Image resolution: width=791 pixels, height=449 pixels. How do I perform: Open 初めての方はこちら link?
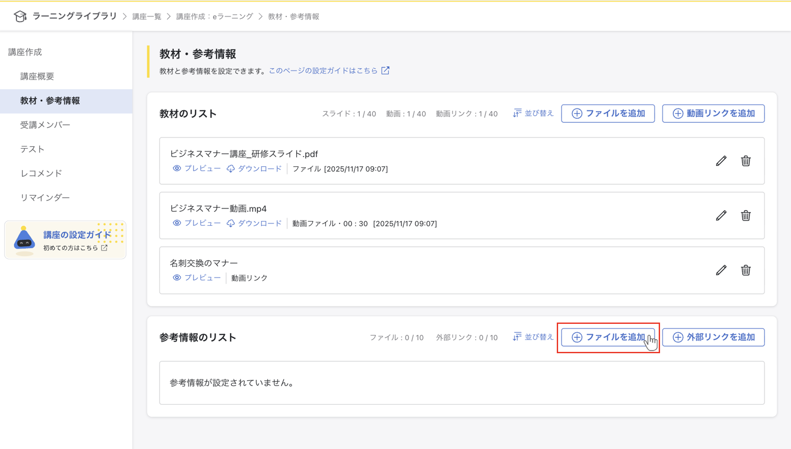70,247
